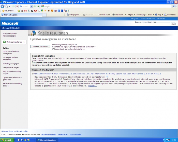Click the compatibility view page icon
This screenshot has height=142, width=178.
tap(35, 6)
